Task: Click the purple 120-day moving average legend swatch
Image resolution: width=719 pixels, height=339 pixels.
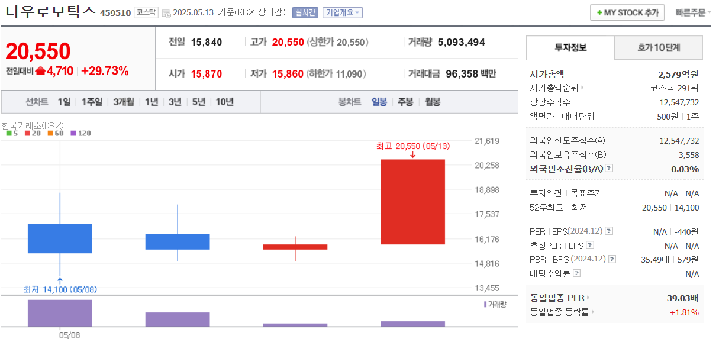Action: [x=73, y=133]
